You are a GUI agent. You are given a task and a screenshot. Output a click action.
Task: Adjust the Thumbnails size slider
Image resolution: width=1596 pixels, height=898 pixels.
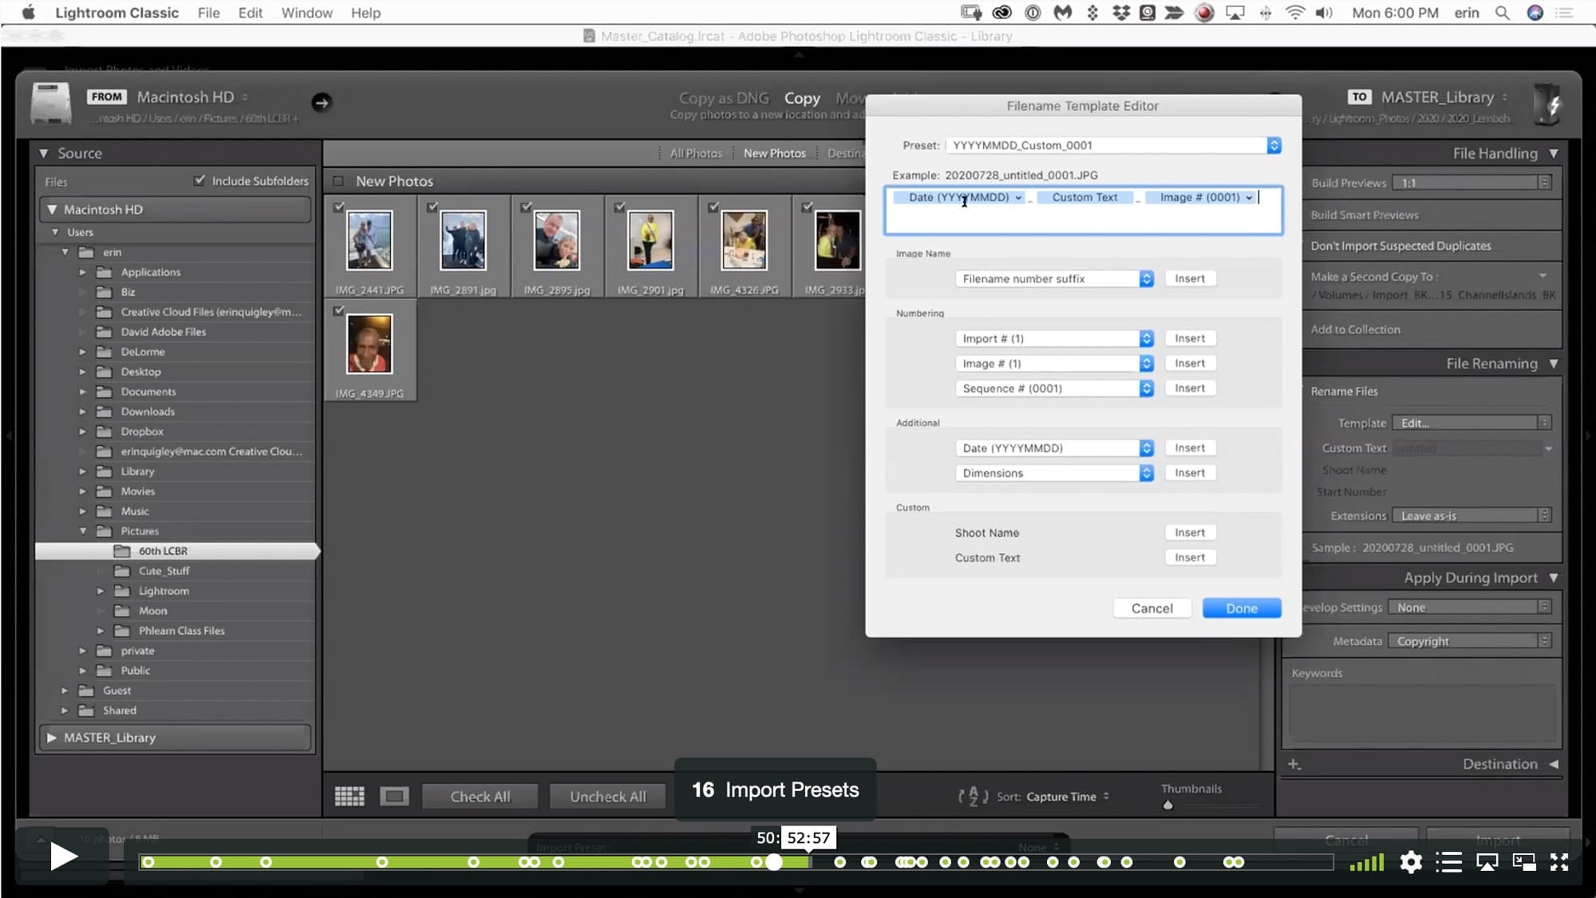click(x=1168, y=805)
